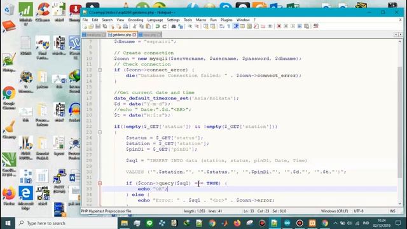Undo the last edit with green arrow icon

157,26
